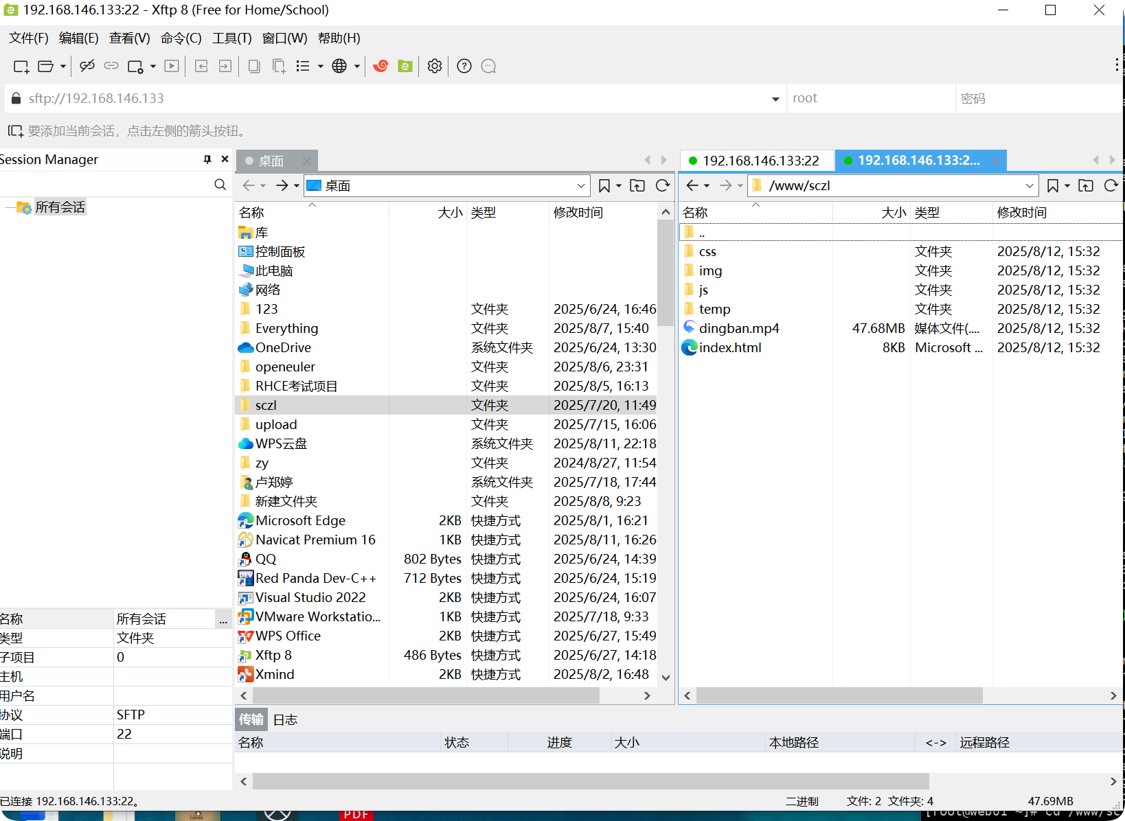Screen dimensions: 1125x821
Task: Click the add-session icon in the hint bar
Action: (15, 130)
